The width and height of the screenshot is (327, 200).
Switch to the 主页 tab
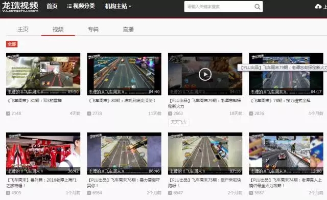23,30
